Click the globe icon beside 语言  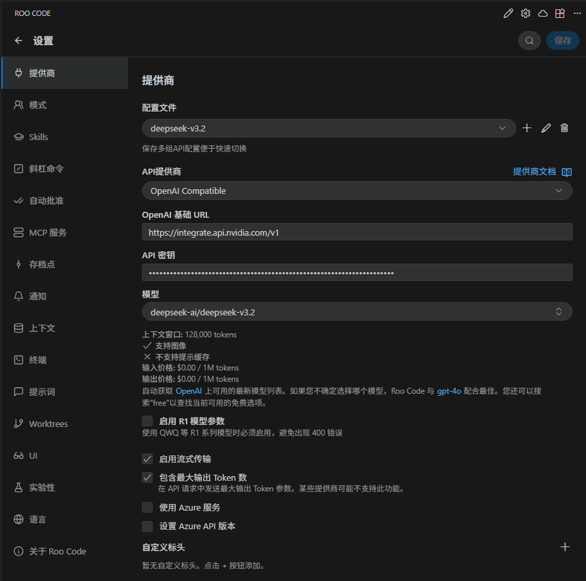(19, 519)
